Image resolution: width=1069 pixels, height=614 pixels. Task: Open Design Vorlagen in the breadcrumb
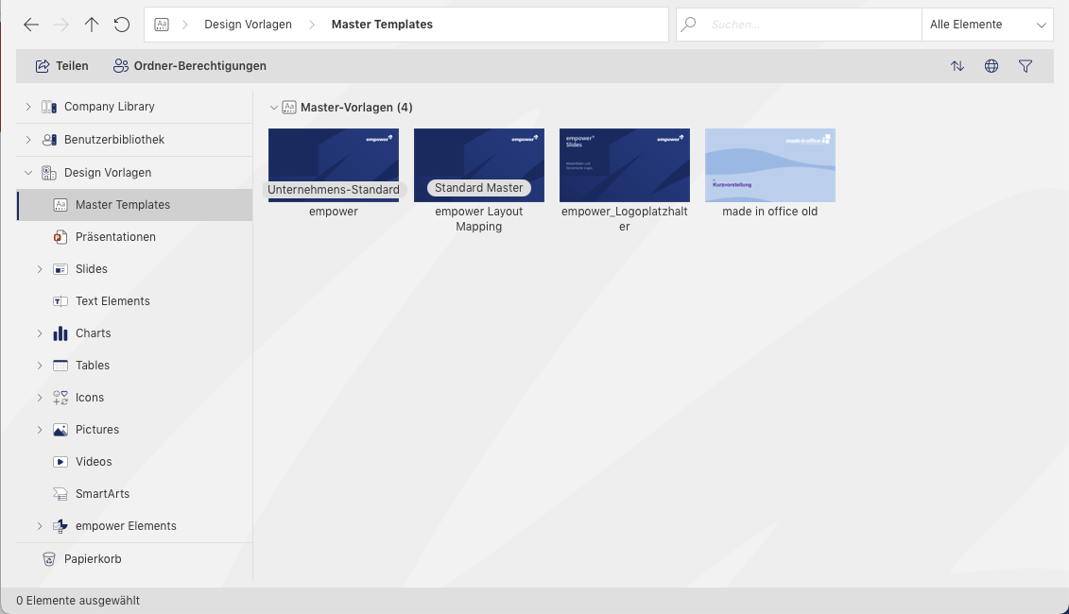coord(249,25)
